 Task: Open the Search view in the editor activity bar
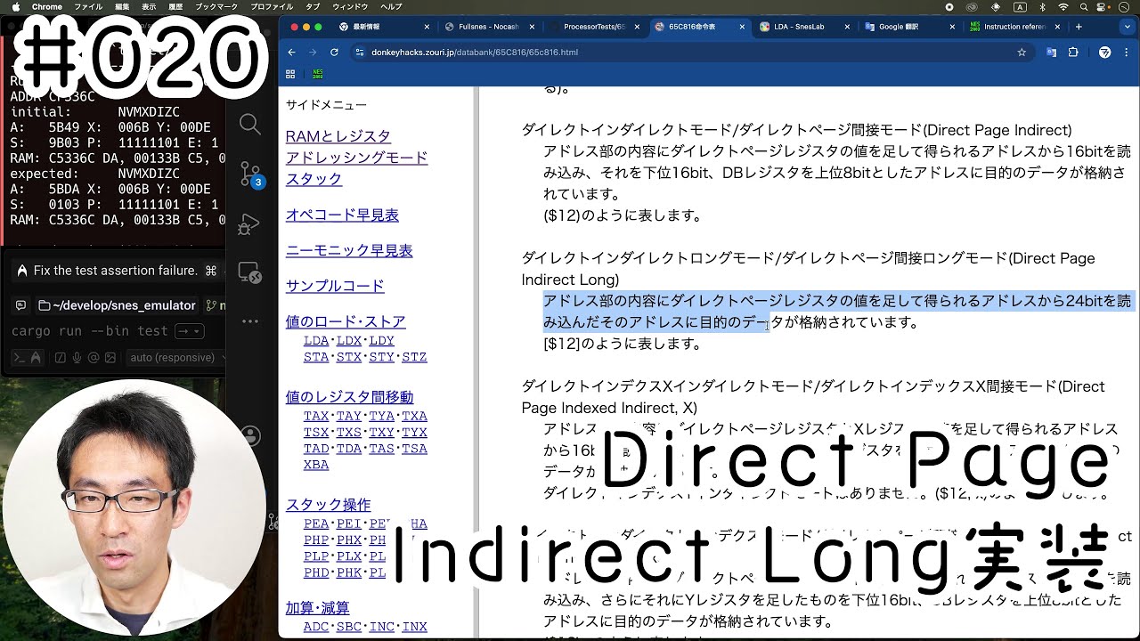(x=250, y=125)
